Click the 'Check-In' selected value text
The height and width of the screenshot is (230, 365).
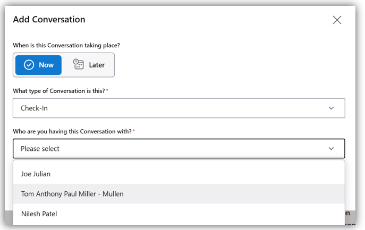coord(33,108)
